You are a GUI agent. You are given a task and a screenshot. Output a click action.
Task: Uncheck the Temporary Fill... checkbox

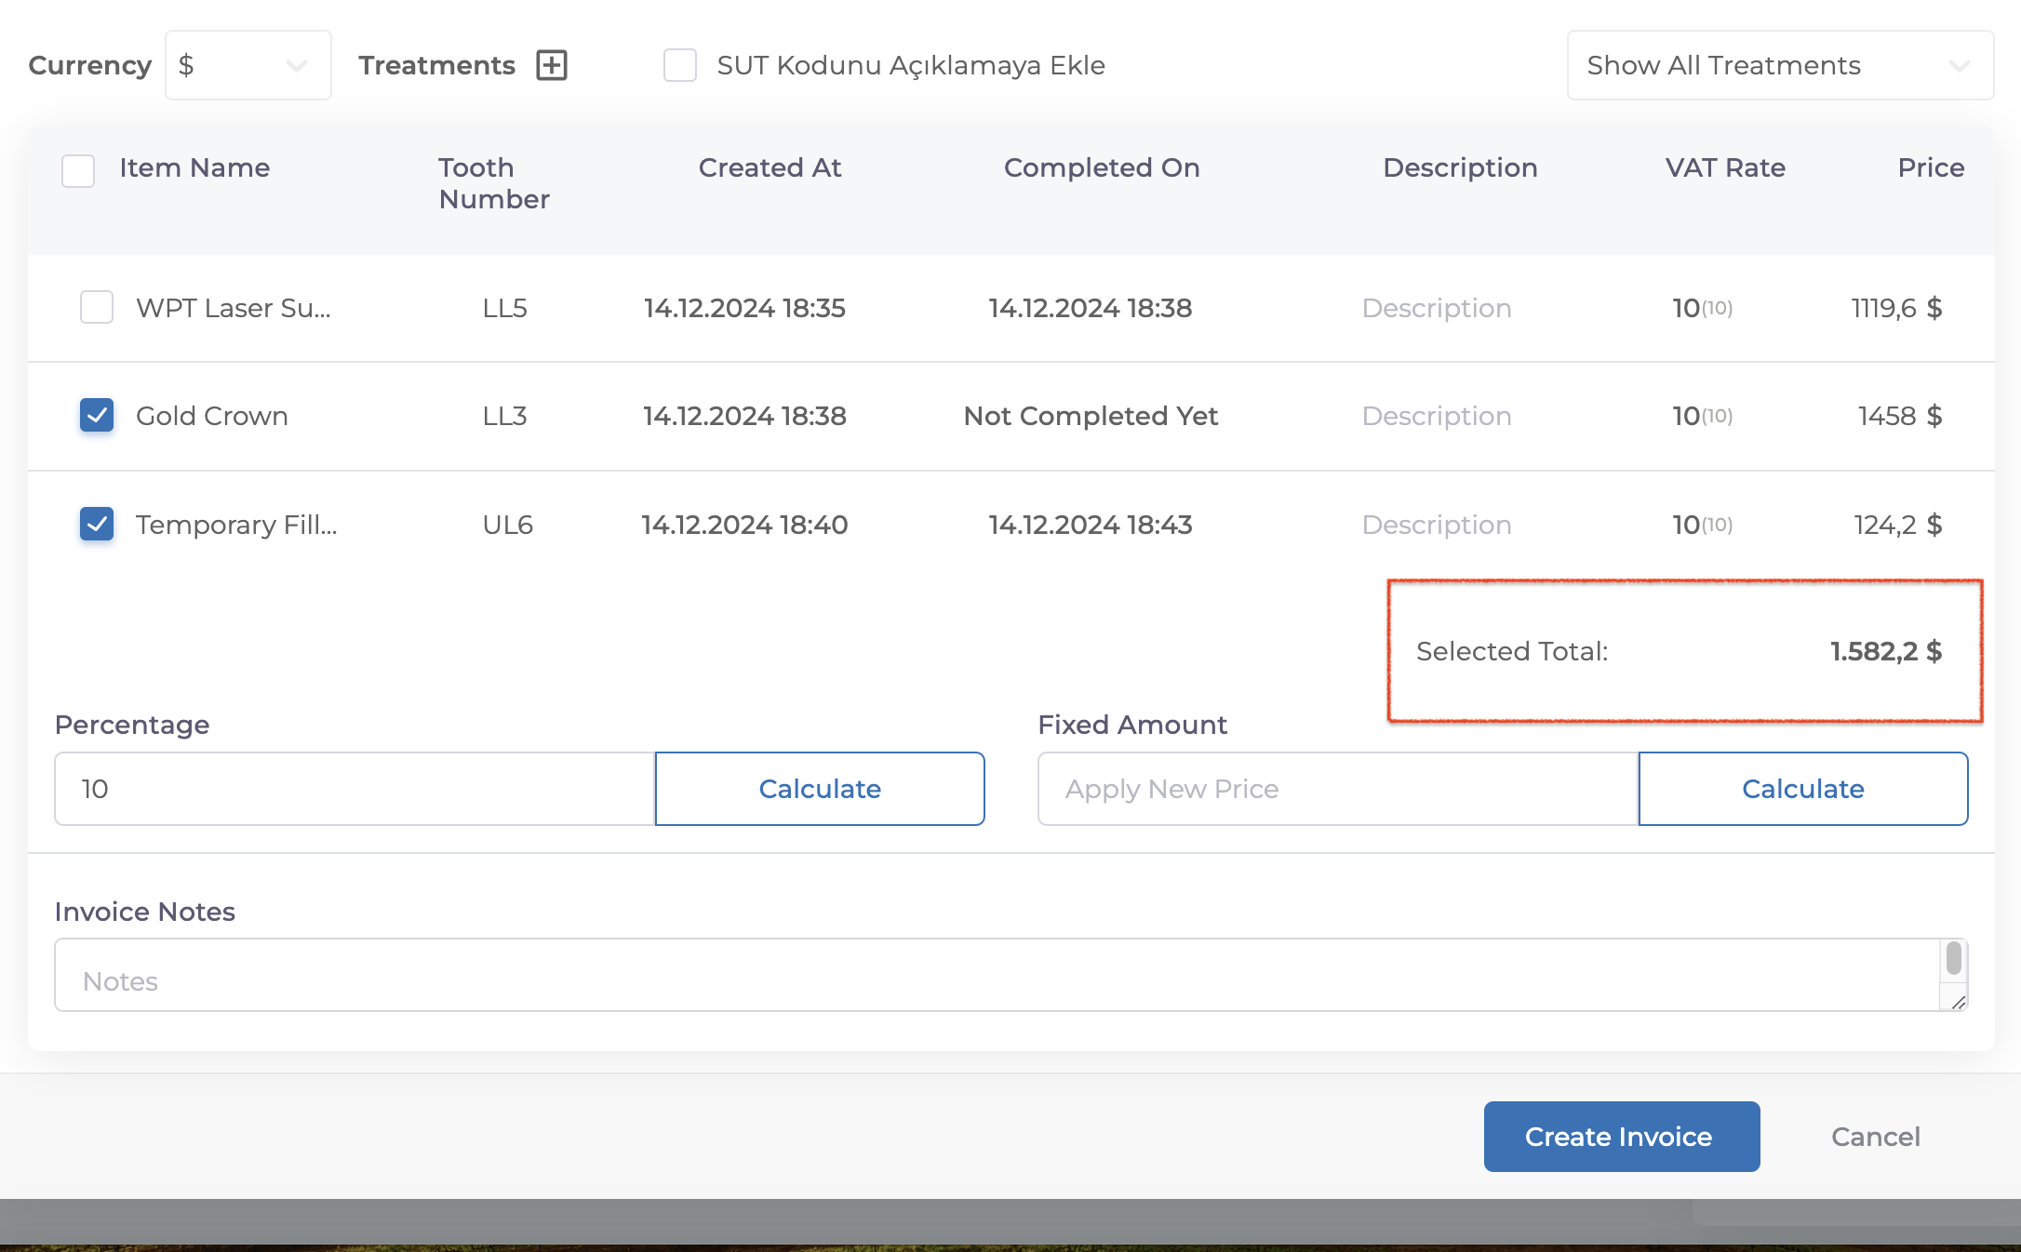click(97, 524)
